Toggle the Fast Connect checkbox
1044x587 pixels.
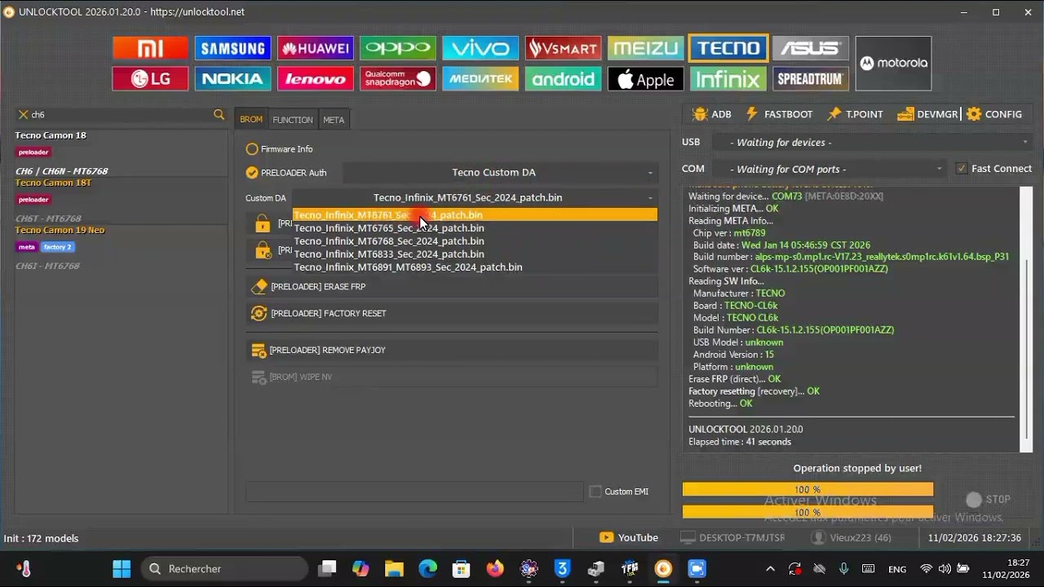click(962, 169)
